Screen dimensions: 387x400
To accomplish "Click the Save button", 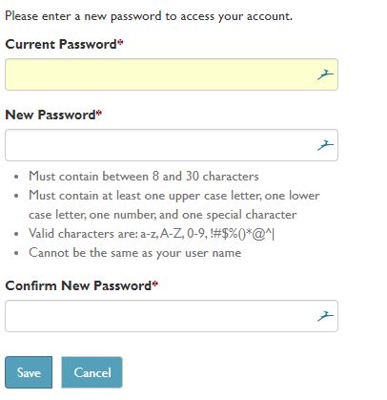I will click(29, 372).
